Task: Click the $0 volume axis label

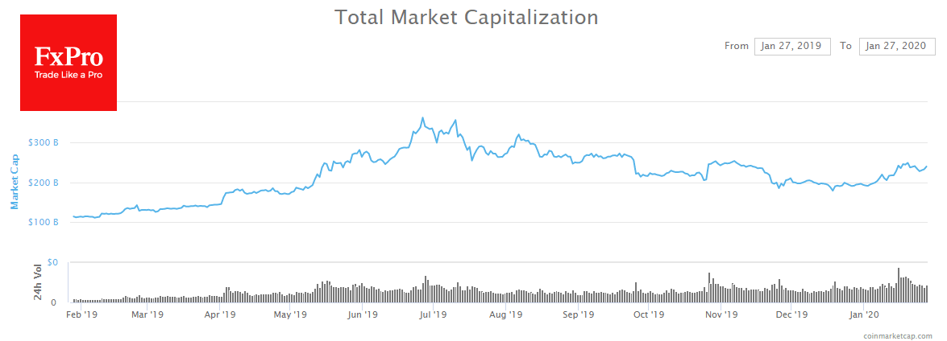Action: coord(51,262)
